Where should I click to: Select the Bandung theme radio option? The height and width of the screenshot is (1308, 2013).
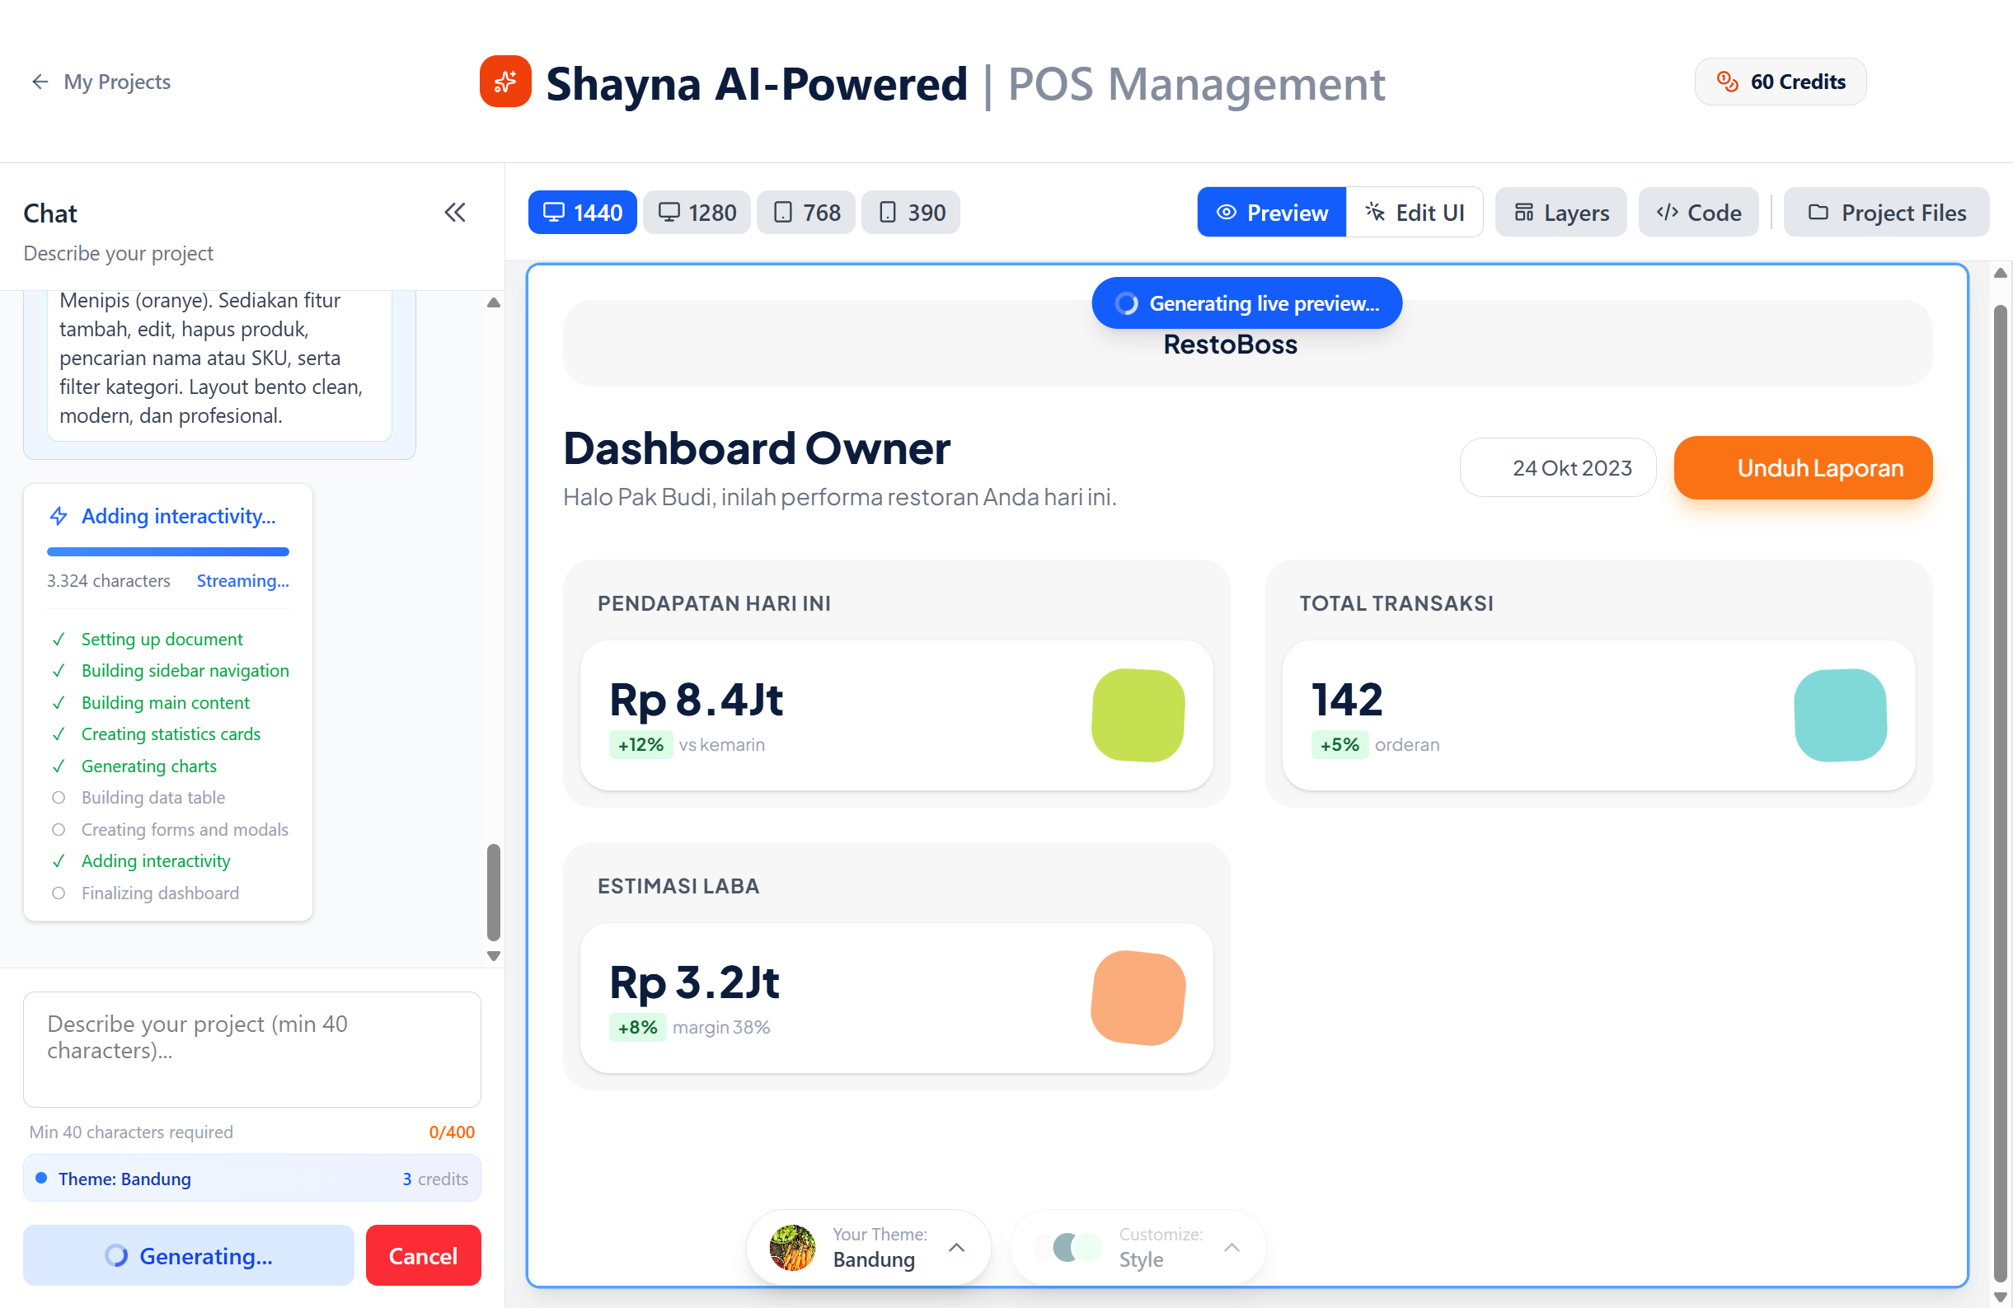click(x=40, y=1178)
